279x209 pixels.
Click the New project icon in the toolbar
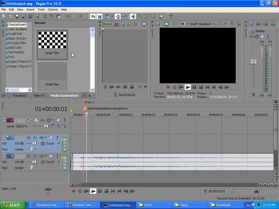pyautogui.click(x=4, y=17)
